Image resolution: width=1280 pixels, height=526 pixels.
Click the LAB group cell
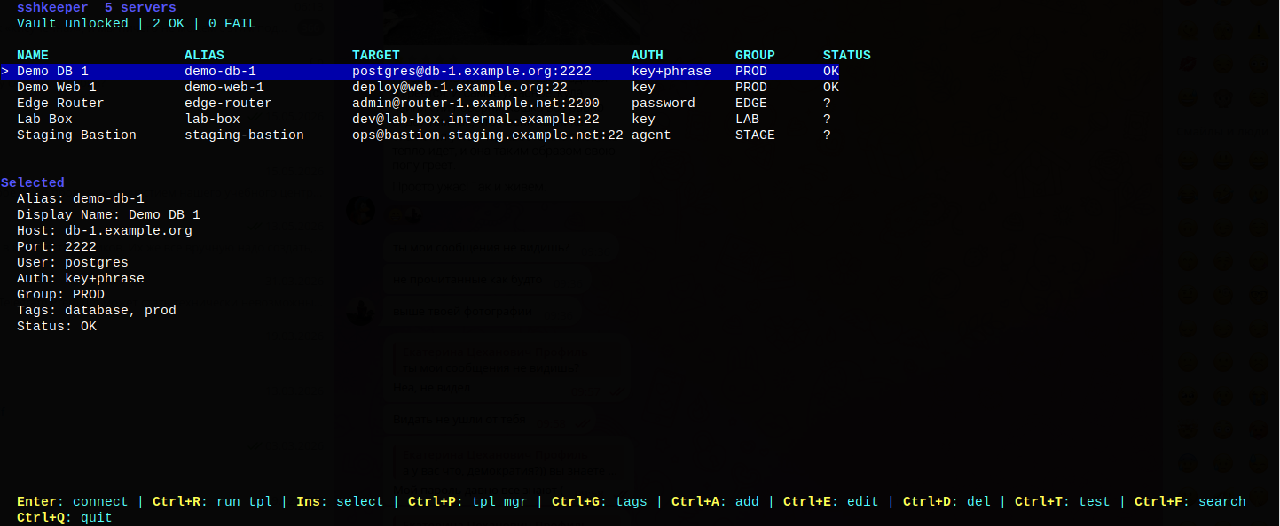[x=747, y=119]
